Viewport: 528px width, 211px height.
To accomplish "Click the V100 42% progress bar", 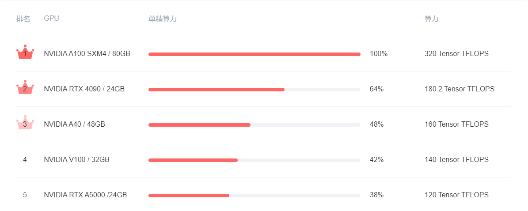I will [x=254, y=160].
